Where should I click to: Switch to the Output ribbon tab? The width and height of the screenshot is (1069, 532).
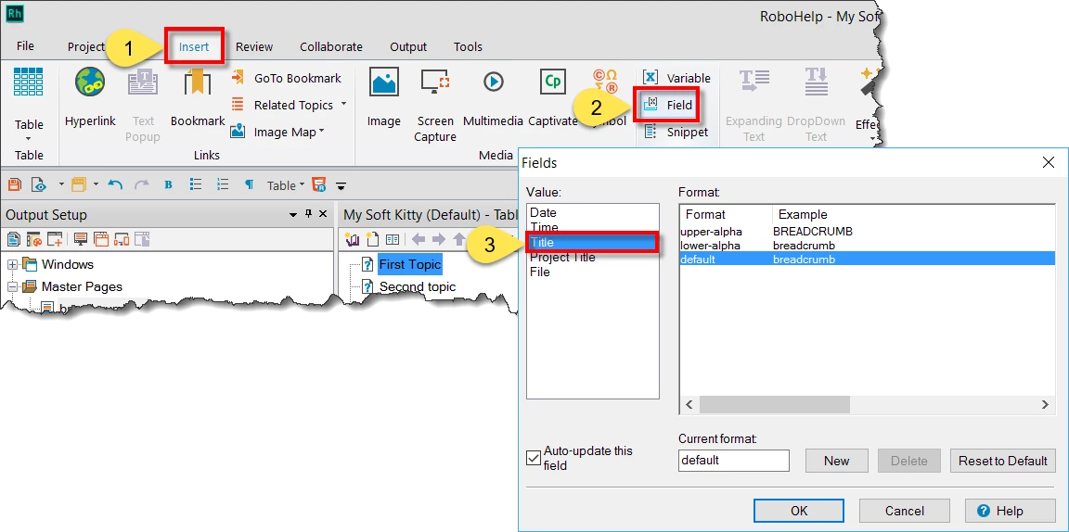(408, 47)
